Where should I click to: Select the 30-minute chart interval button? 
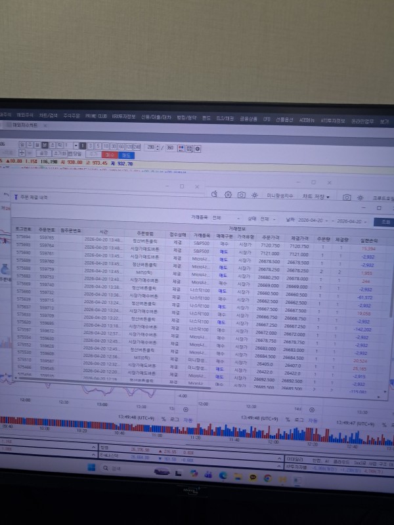coord(114,146)
